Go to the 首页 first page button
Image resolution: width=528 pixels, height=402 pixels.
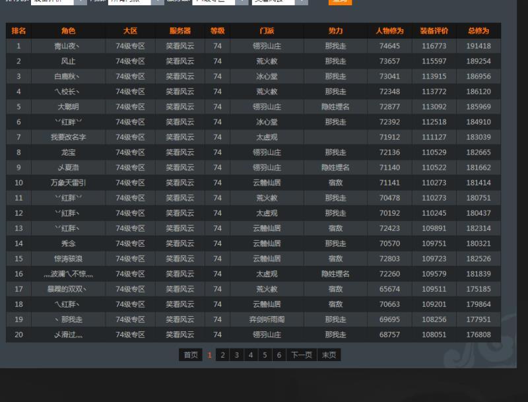[x=191, y=355]
